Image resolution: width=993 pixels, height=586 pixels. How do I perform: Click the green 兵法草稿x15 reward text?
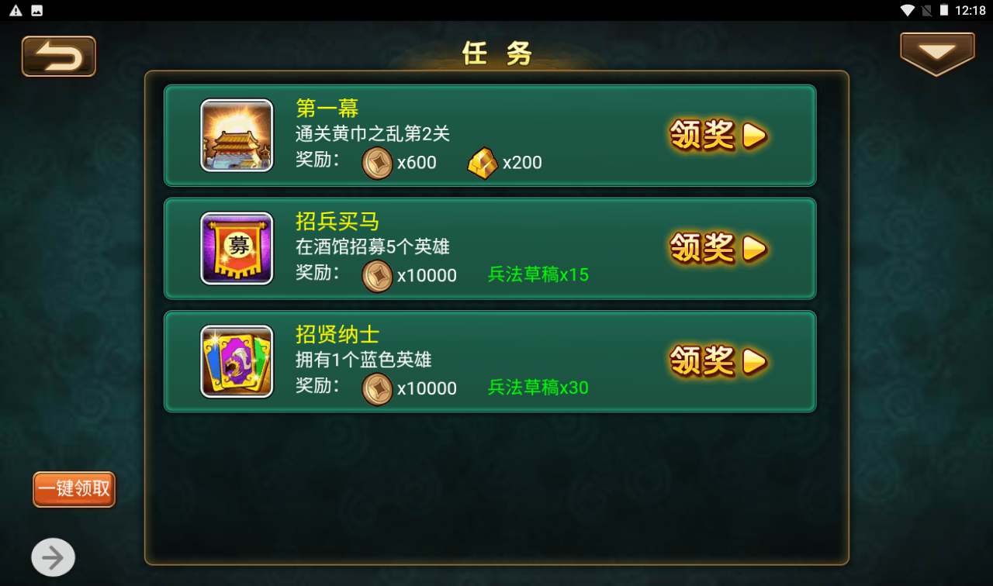tap(538, 274)
